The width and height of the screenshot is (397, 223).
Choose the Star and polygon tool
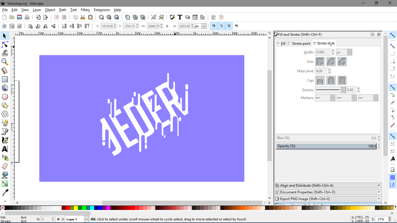point(5,105)
